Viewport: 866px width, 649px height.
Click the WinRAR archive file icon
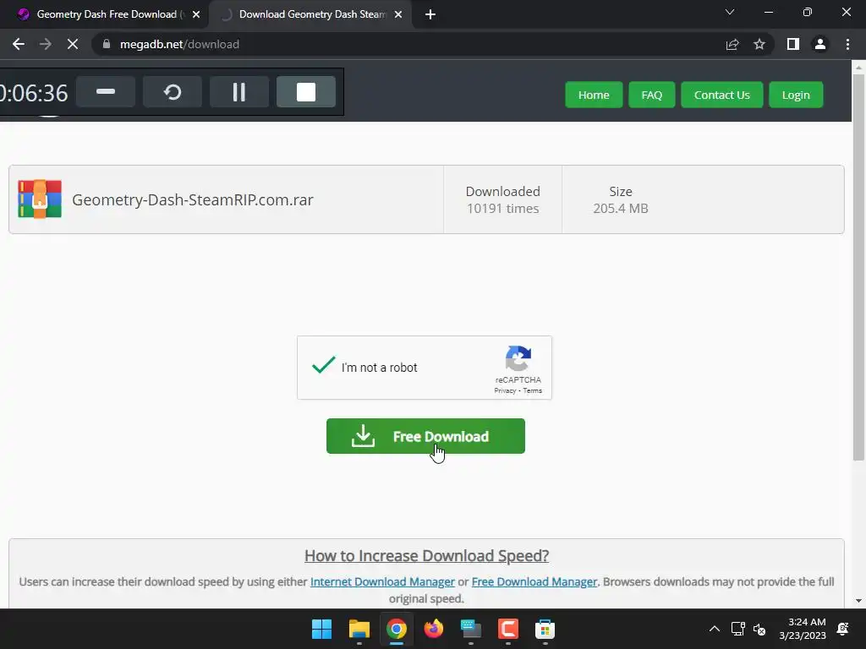(39, 199)
